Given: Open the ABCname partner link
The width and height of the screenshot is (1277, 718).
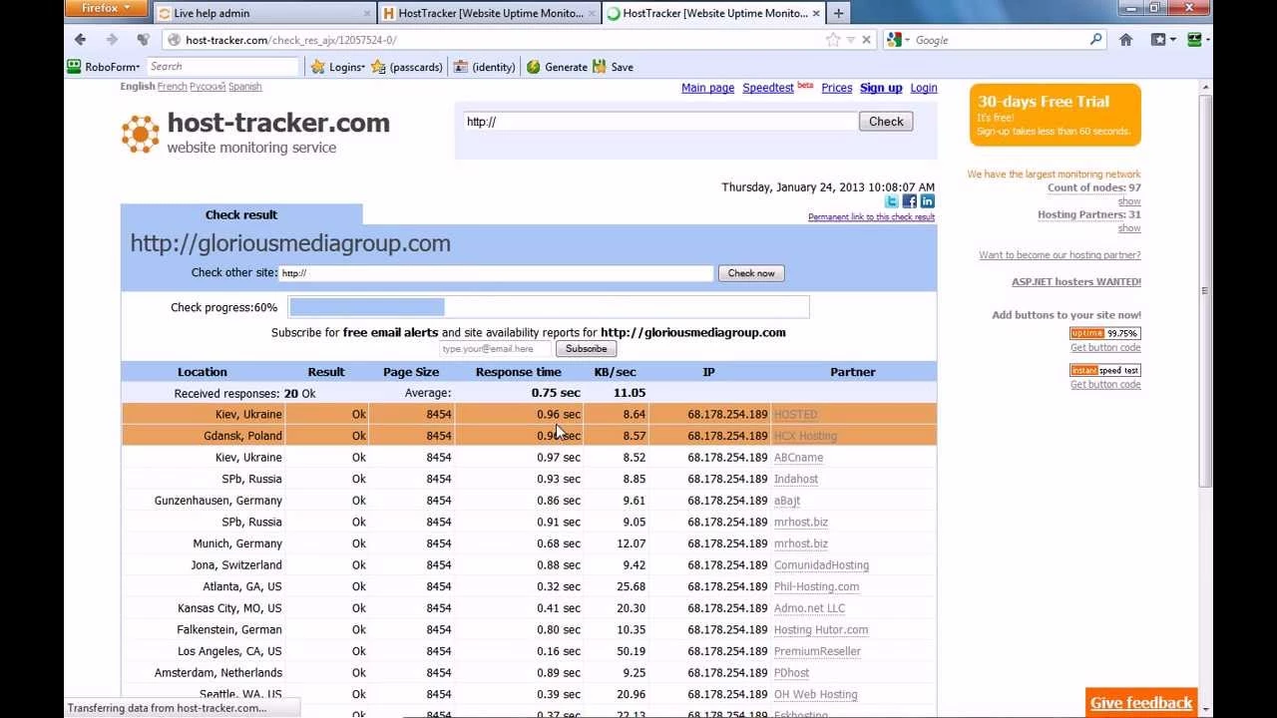Looking at the screenshot, I should pyautogui.click(x=798, y=458).
